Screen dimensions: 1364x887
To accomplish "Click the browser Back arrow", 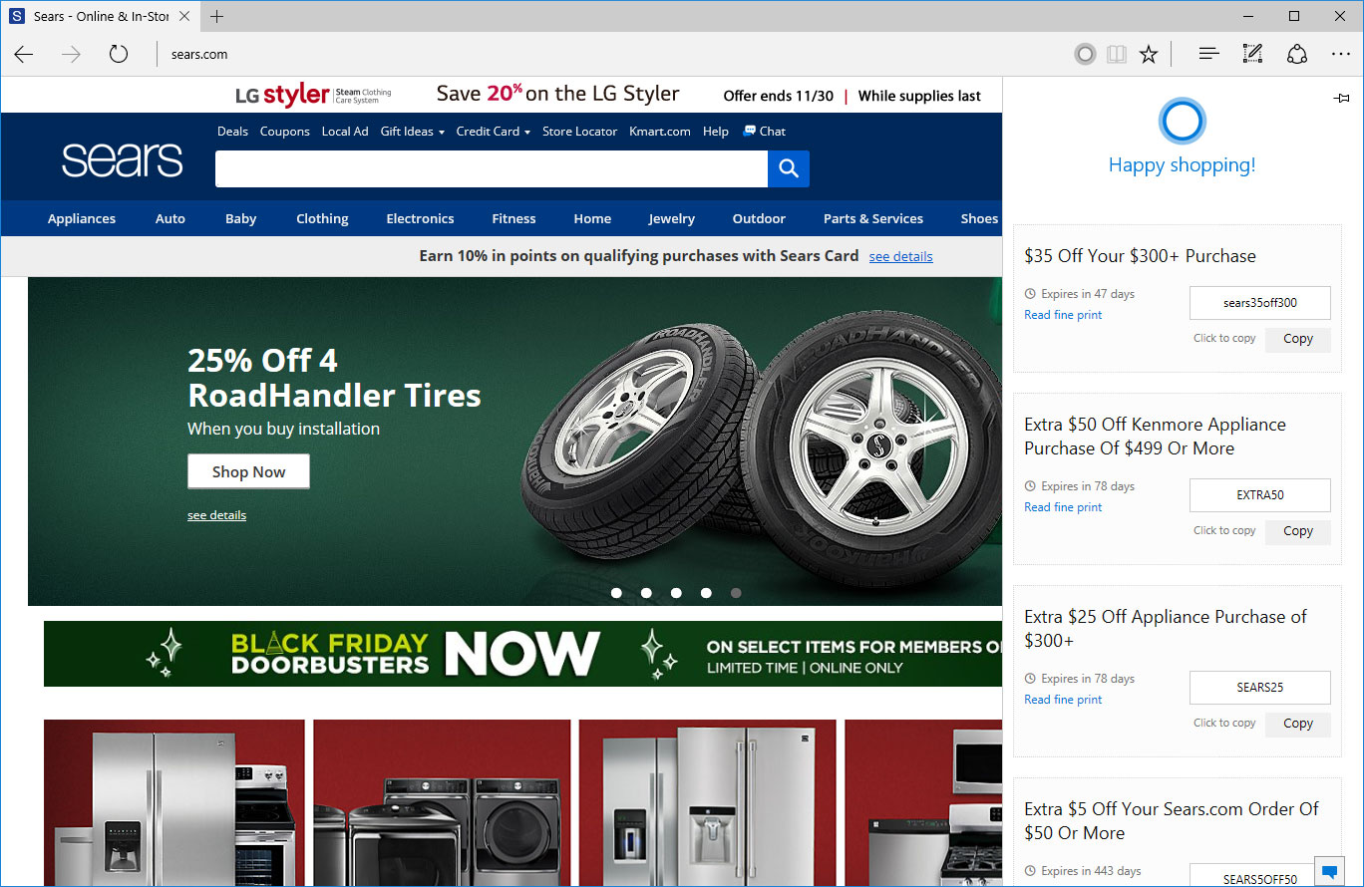I will [x=24, y=54].
